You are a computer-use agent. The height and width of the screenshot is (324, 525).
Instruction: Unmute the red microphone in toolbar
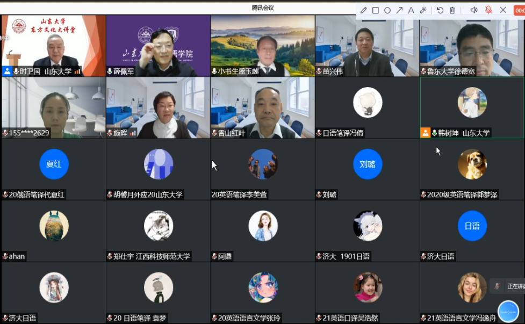coord(488,10)
